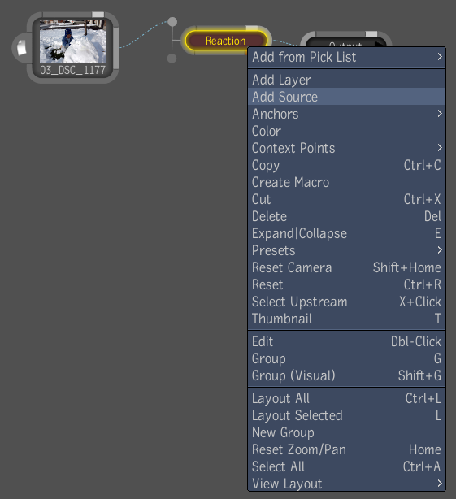Toggle Expand|Collapse for the node
Image resolution: width=456 pixels, height=499 pixels.
coord(346,233)
